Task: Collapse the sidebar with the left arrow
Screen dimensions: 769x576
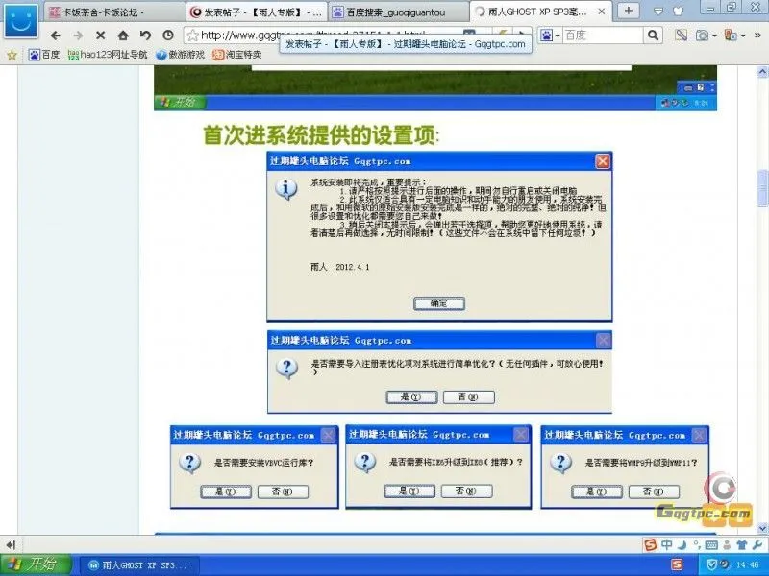Action: coord(9,545)
